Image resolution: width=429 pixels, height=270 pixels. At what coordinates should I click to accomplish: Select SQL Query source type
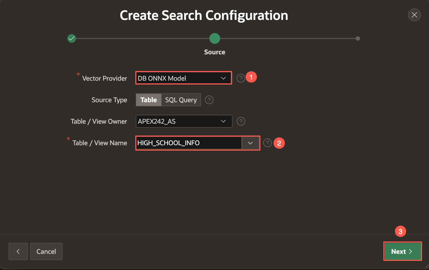tap(181, 100)
